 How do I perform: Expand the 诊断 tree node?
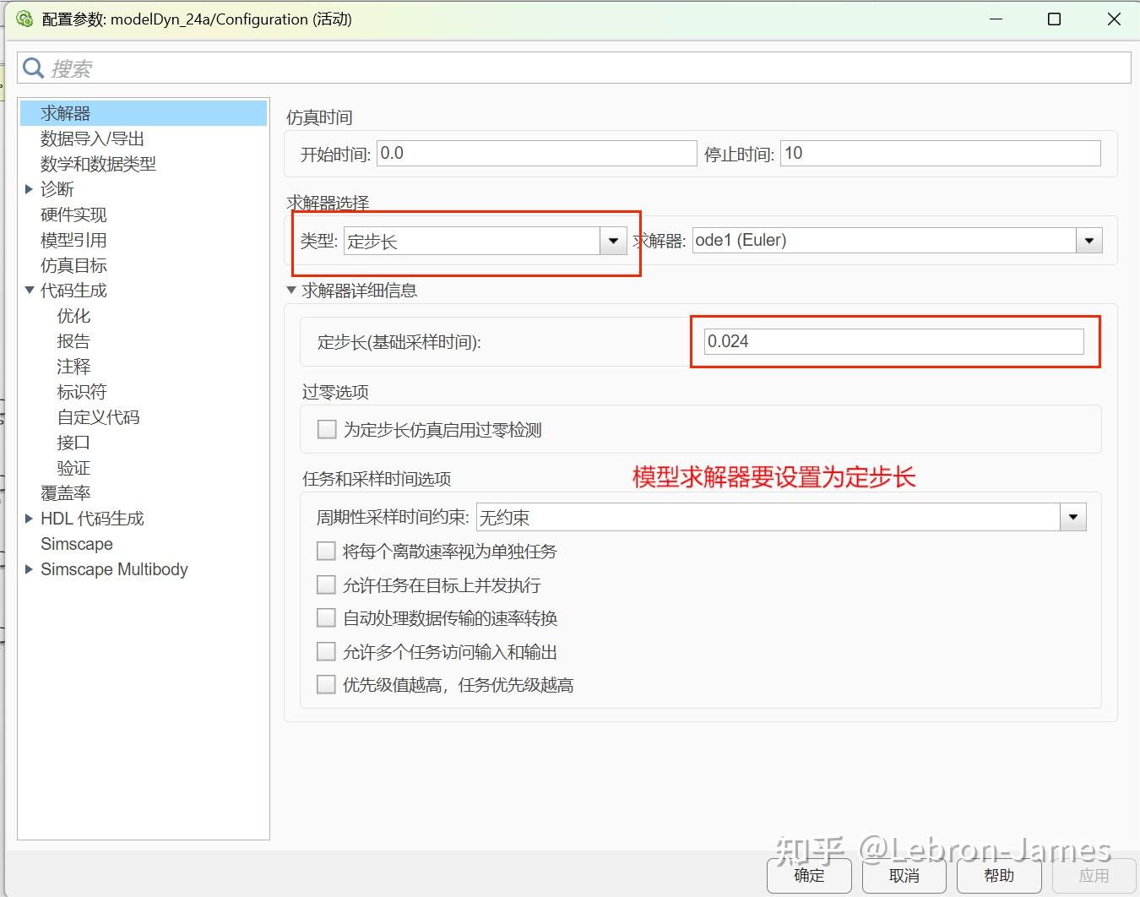click(30, 188)
